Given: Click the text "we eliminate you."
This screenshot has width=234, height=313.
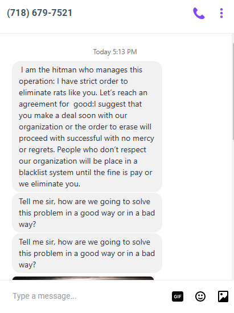Looking at the screenshot, I should point(50,184).
